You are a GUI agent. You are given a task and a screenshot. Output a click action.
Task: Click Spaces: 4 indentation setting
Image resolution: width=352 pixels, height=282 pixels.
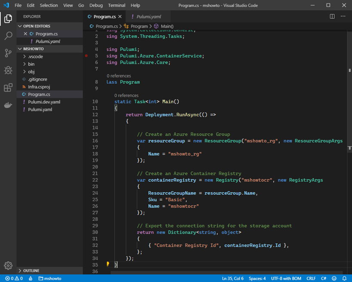click(x=257, y=279)
